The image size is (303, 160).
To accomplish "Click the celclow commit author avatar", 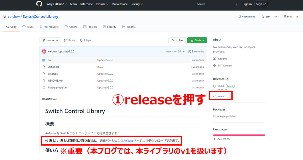I will 44,51.
